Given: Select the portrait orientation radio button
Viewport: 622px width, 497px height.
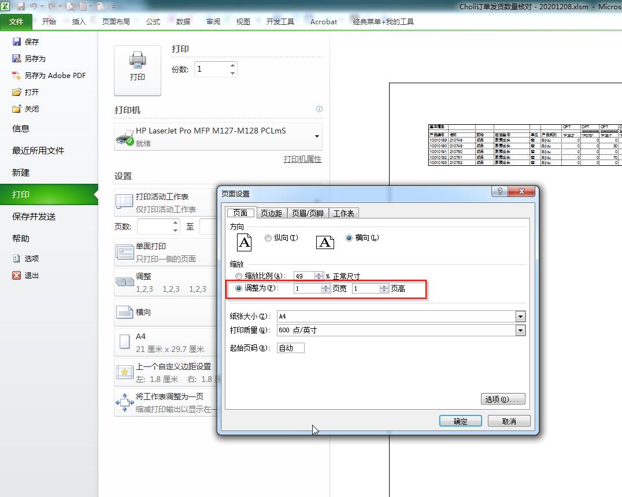Looking at the screenshot, I should 268,238.
